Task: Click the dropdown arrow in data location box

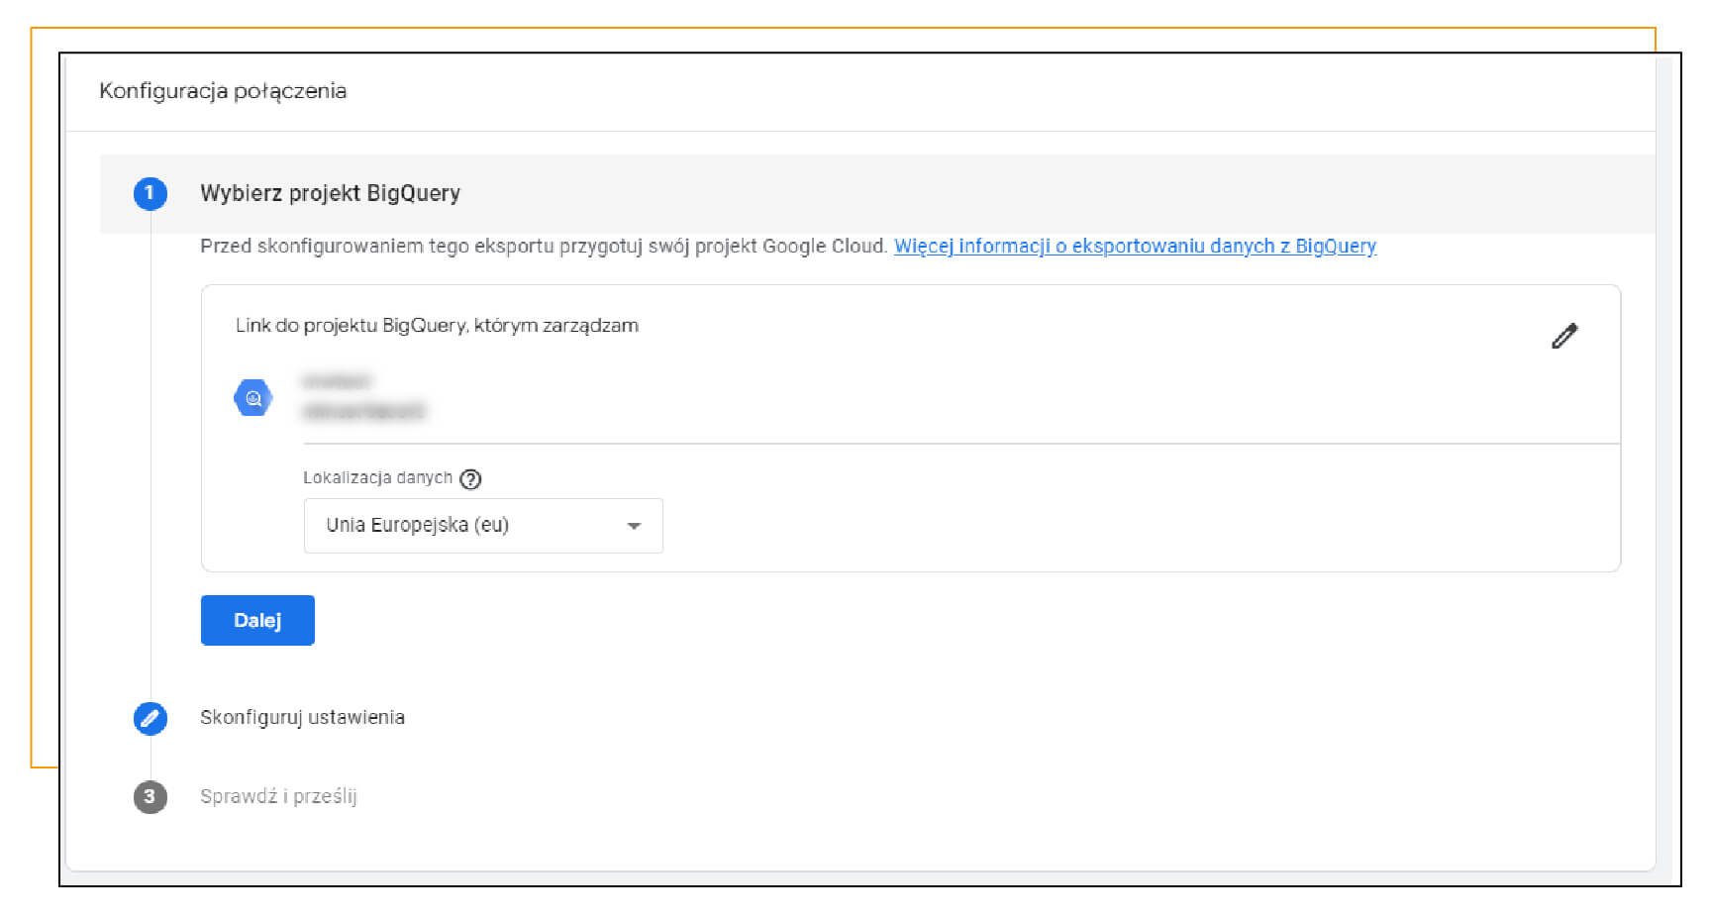Action: pos(635,526)
